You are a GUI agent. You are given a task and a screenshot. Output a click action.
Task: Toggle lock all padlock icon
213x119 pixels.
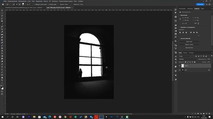coord(195,62)
